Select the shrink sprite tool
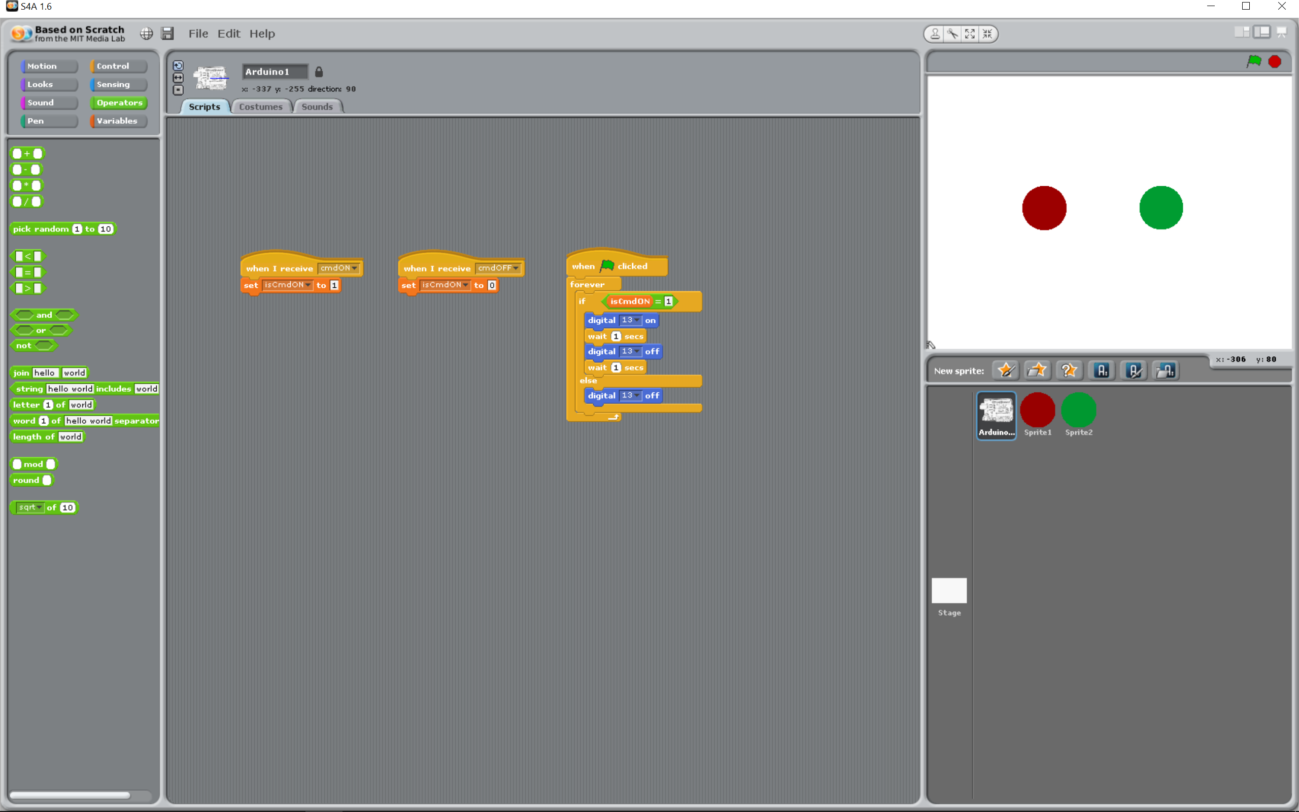The width and height of the screenshot is (1299, 812). (987, 34)
